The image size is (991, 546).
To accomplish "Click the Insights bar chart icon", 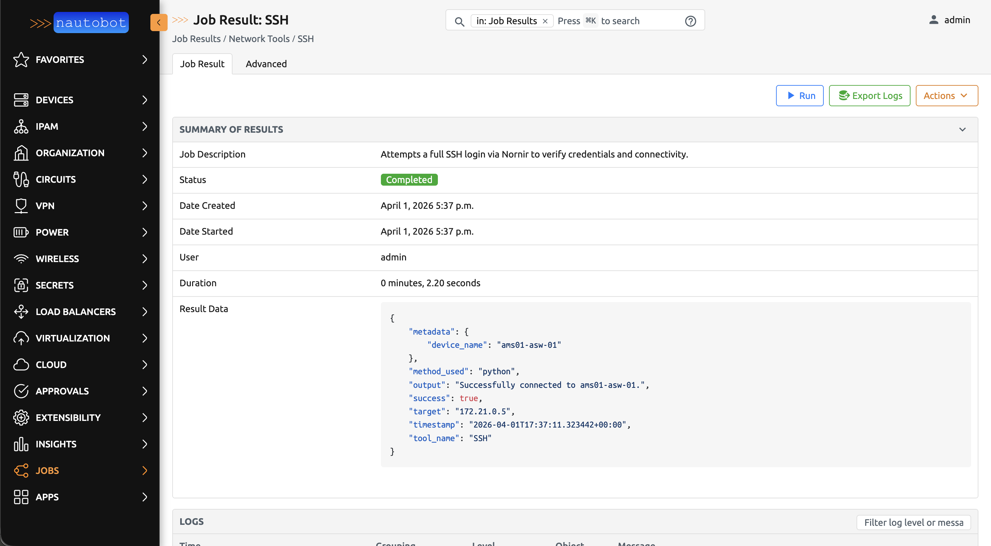I will pos(21,444).
